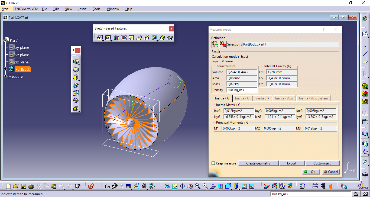
Task: Select the Groove tool
Action: (124, 38)
